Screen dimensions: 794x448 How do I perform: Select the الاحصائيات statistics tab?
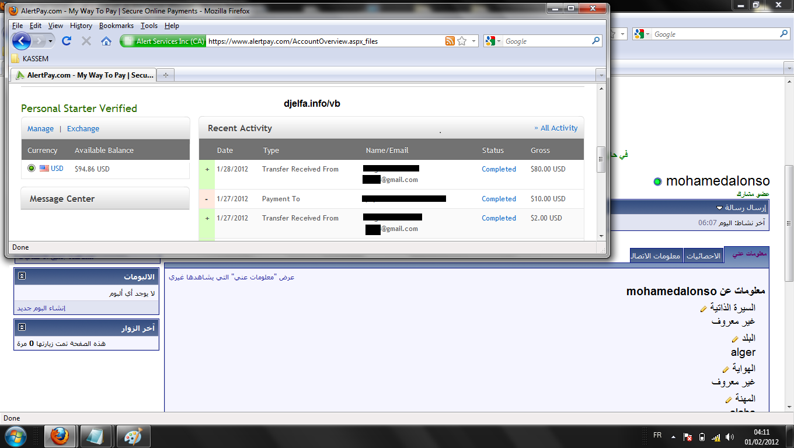704,256
